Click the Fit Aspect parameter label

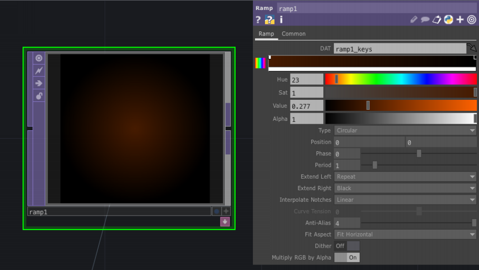coord(318,234)
